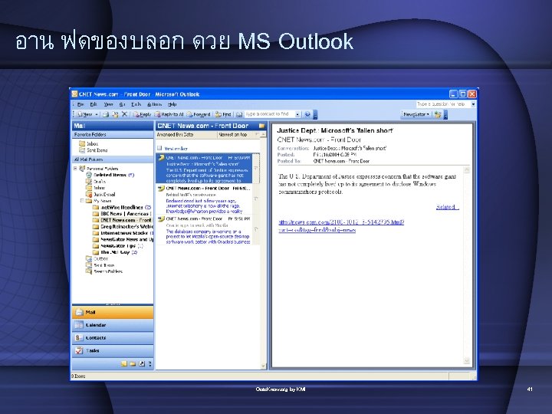Open the Help menu
The image size is (552, 414).
pyautogui.click(x=172, y=104)
